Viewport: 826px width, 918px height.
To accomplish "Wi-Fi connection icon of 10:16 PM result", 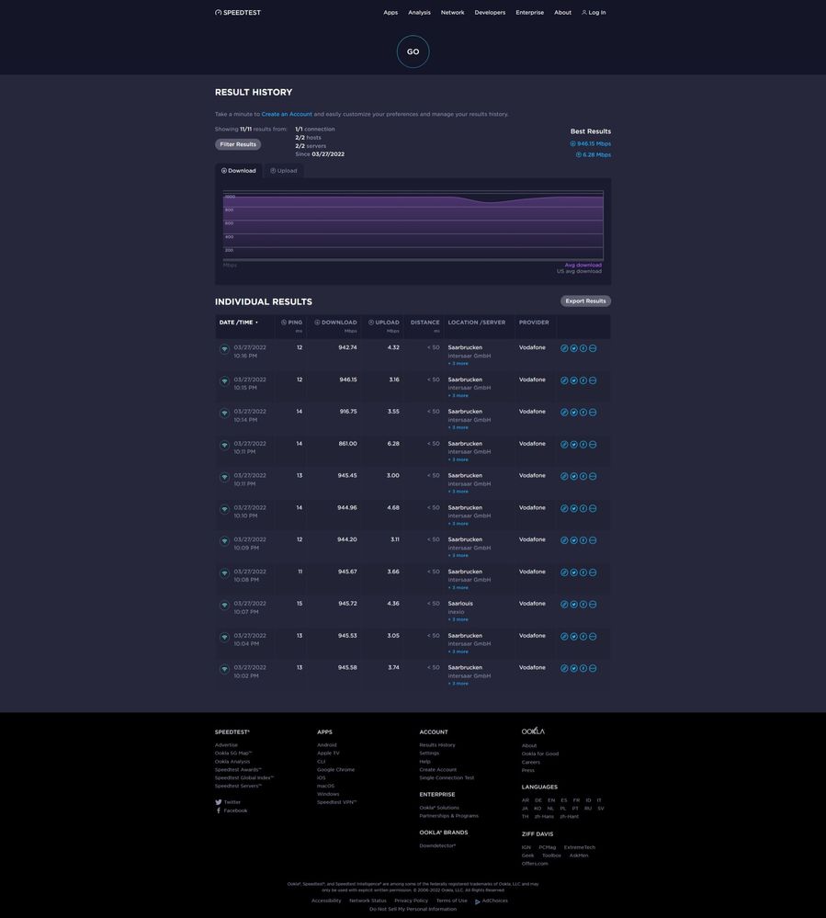I will point(224,349).
